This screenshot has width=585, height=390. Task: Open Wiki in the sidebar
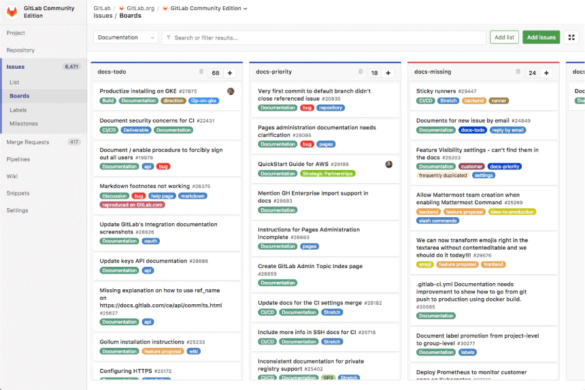point(12,176)
